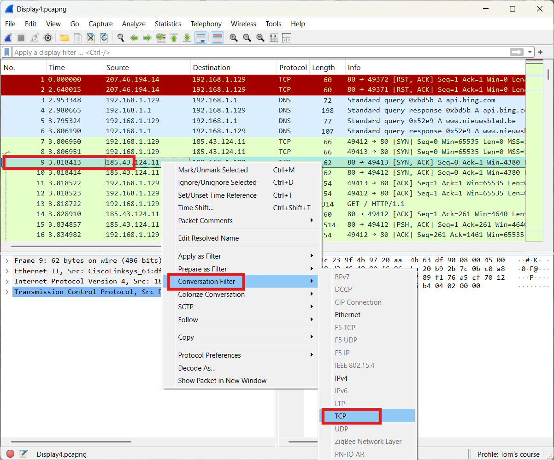Expand Prepare as Filter submenu
The height and width of the screenshot is (460, 554).
point(240,269)
